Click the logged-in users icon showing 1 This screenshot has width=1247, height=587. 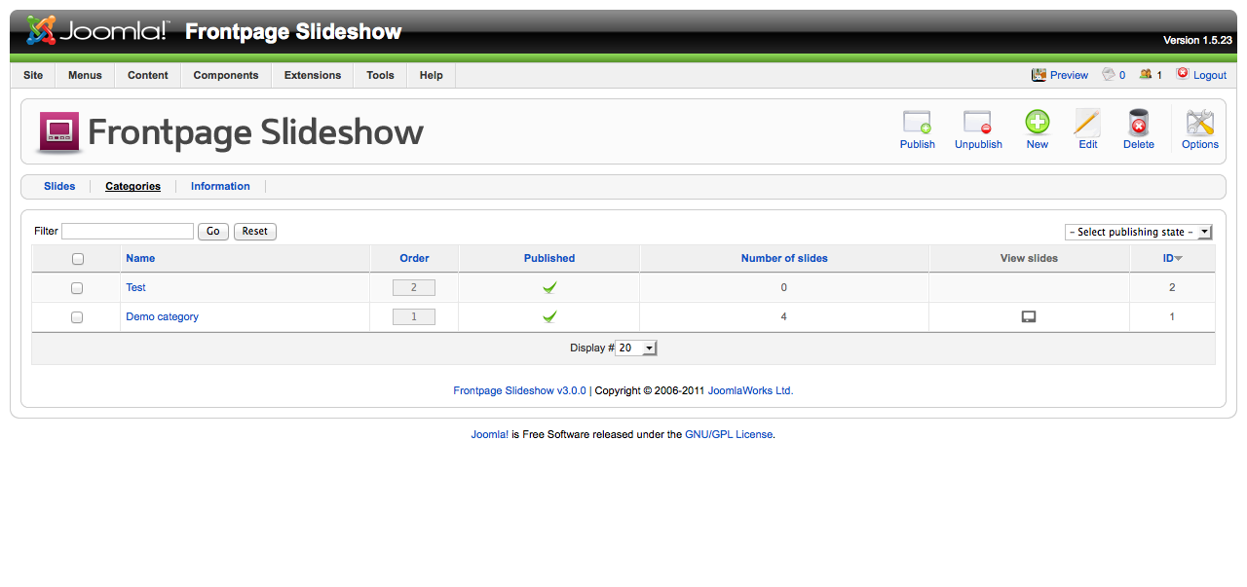1146,74
